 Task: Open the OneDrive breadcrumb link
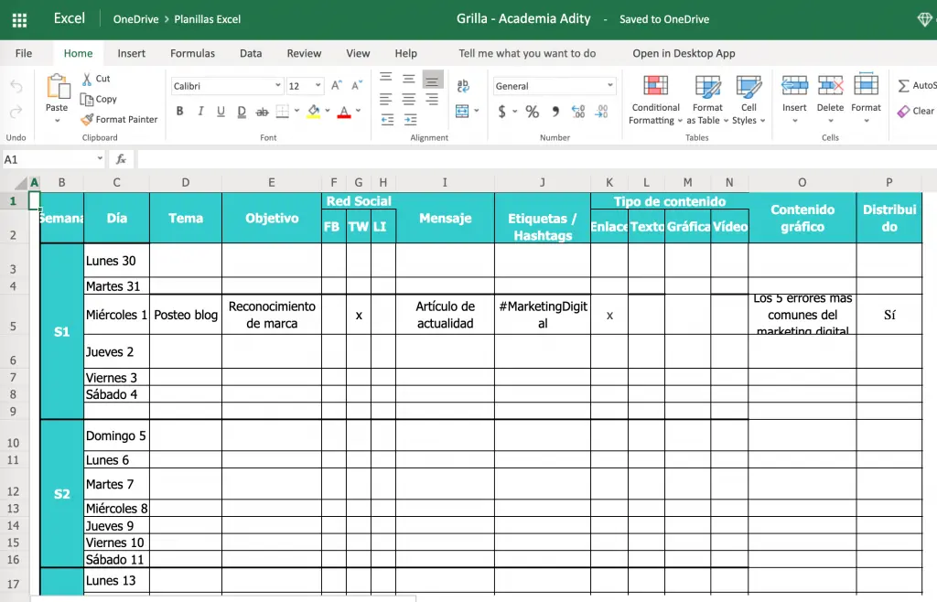(135, 19)
